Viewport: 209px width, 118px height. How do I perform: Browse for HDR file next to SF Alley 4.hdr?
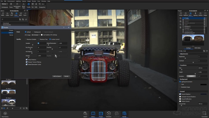click(x=204, y=51)
